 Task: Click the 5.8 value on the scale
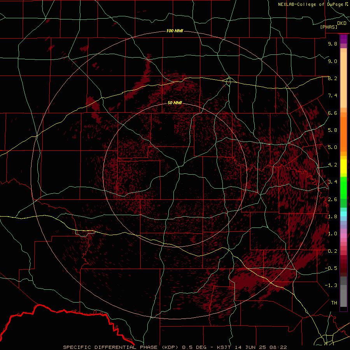(x=332, y=130)
